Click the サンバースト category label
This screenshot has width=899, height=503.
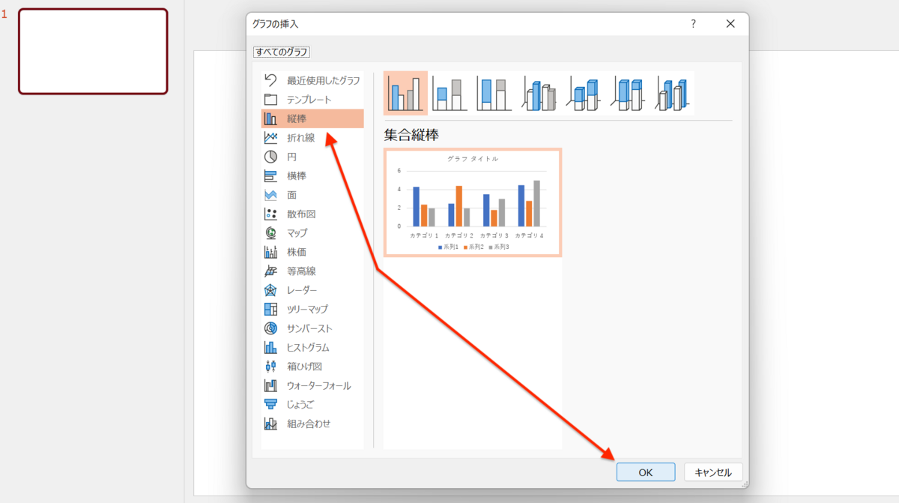click(x=309, y=328)
